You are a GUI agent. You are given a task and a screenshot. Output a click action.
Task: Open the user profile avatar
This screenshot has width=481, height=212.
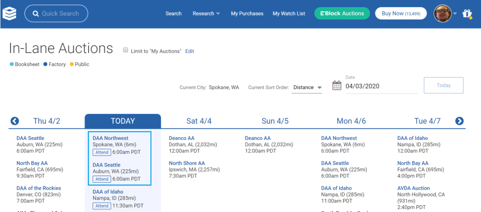tap(443, 14)
